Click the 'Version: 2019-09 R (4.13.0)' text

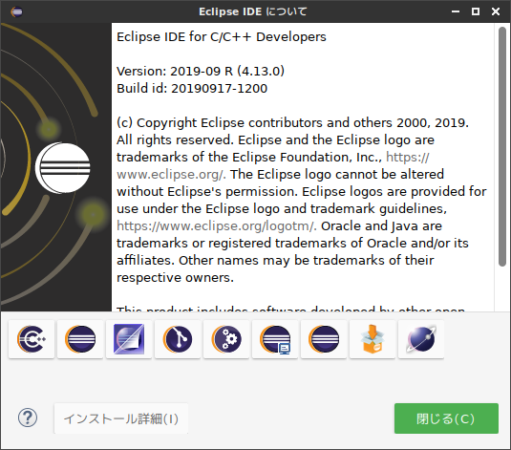click(x=201, y=71)
